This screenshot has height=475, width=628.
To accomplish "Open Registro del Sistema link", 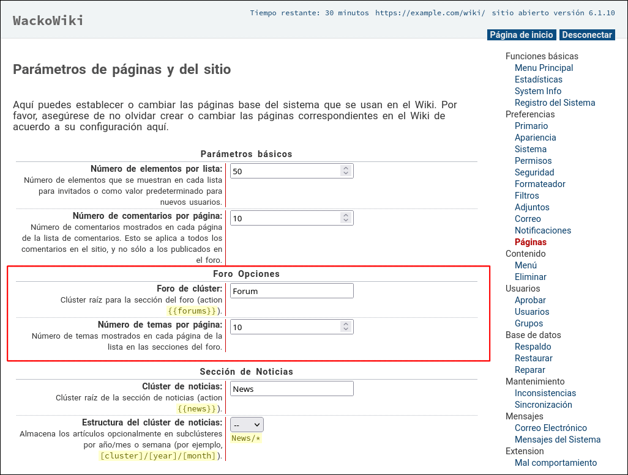I will [x=555, y=103].
